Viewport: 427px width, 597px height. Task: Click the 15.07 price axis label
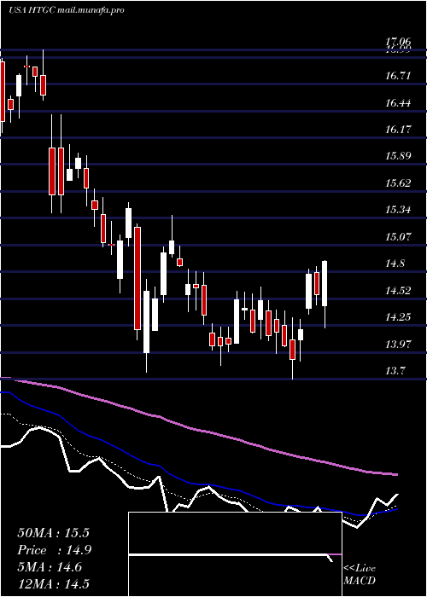click(398, 237)
